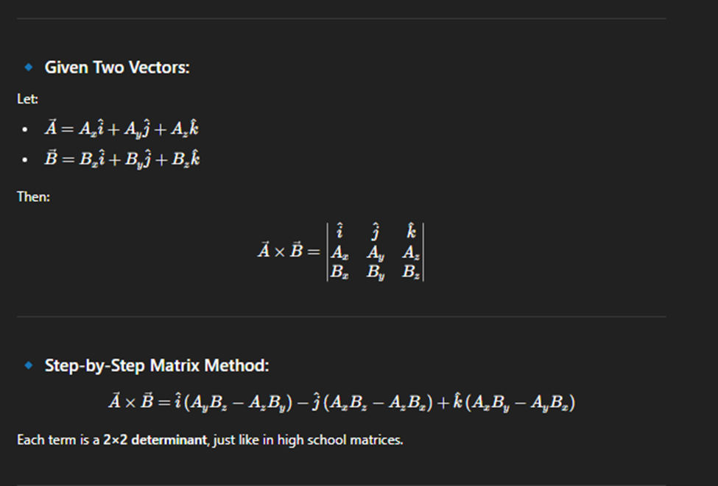Click the vector B component equation
Image resolution: width=718 pixels, height=486 pixels.
(122, 159)
